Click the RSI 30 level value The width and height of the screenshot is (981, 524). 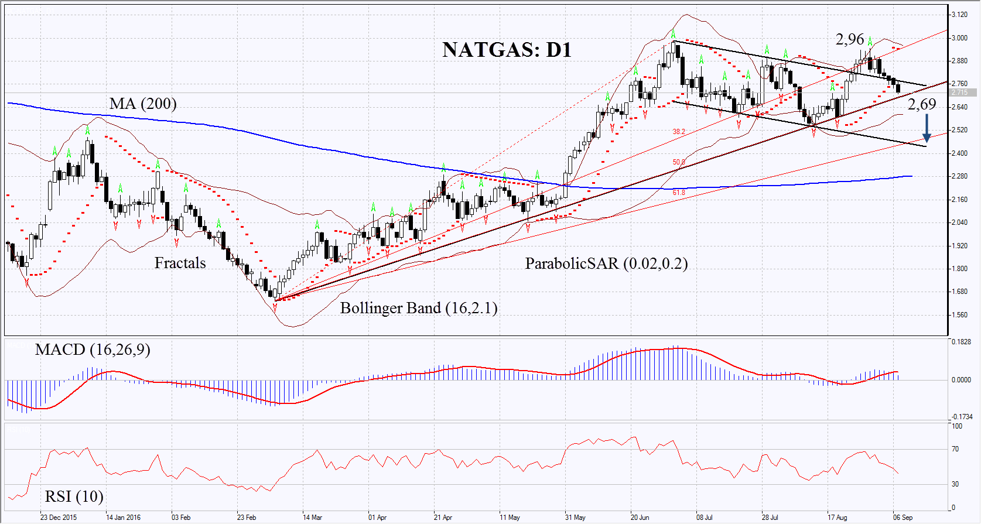[955, 484]
